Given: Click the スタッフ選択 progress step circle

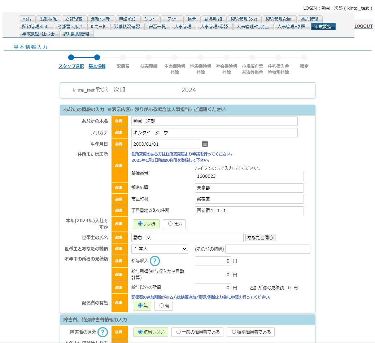Looking at the screenshot, I should 71,57.
